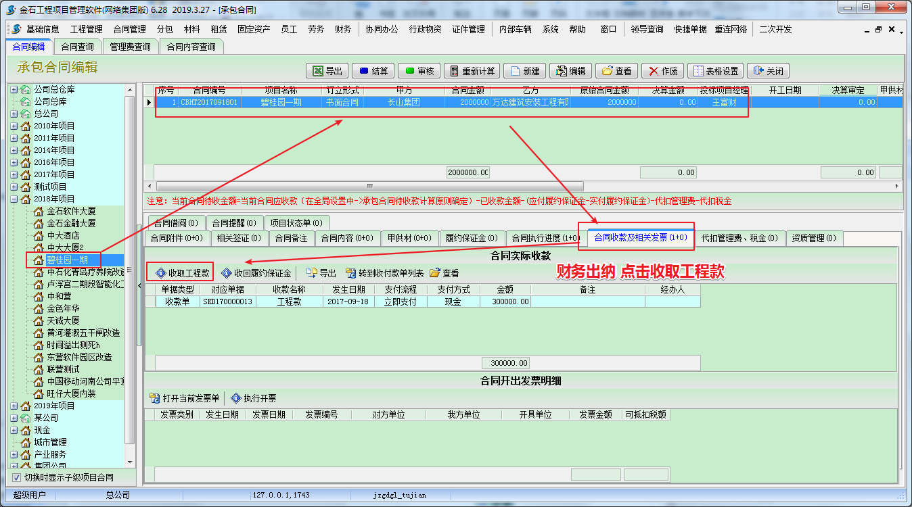Select 金石软件大厦 project in tree
Viewport: 912px width, 507px height.
(x=71, y=211)
